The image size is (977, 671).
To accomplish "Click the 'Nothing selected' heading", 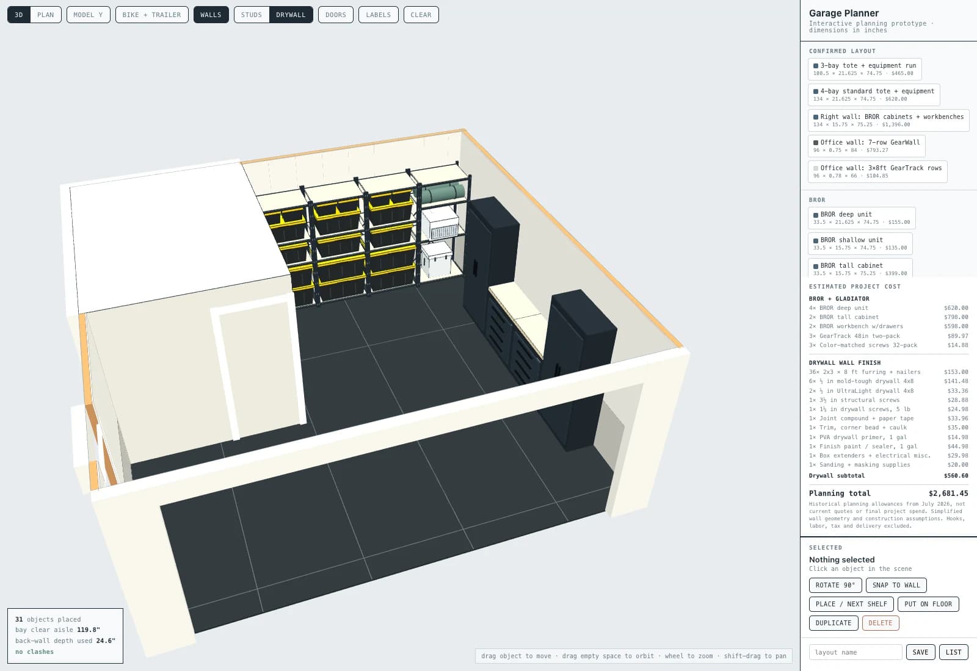I will click(841, 560).
